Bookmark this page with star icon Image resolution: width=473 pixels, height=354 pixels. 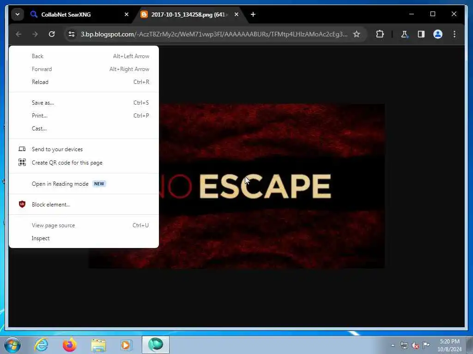357,34
